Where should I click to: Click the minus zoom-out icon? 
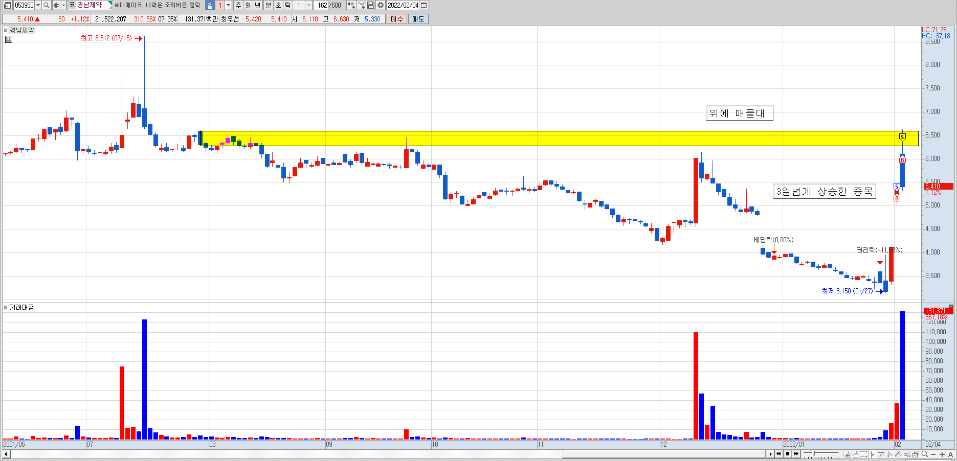(x=933, y=454)
